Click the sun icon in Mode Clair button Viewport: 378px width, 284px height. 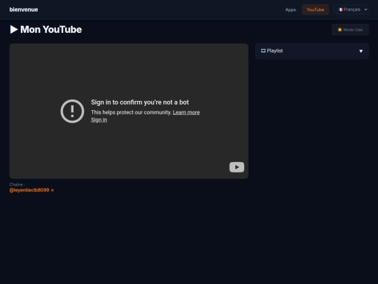(339, 29)
